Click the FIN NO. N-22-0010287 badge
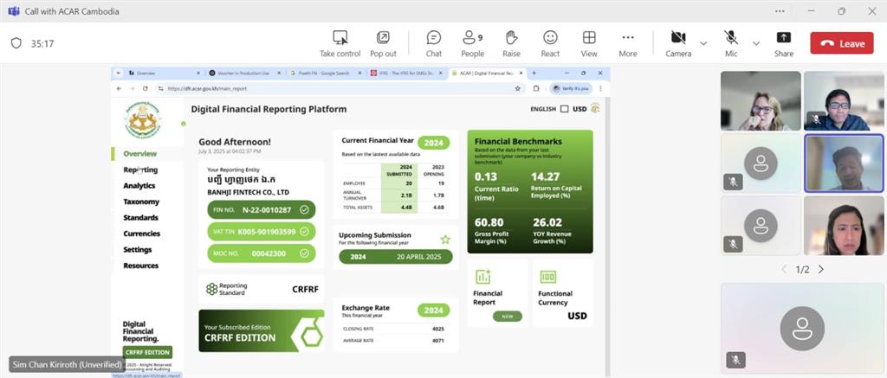The width and height of the screenshot is (887, 378). coord(262,209)
